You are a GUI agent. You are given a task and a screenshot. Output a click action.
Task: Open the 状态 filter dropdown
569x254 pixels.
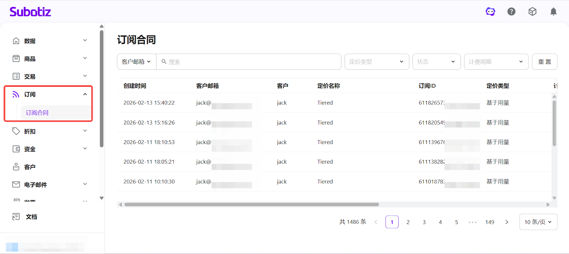point(436,62)
